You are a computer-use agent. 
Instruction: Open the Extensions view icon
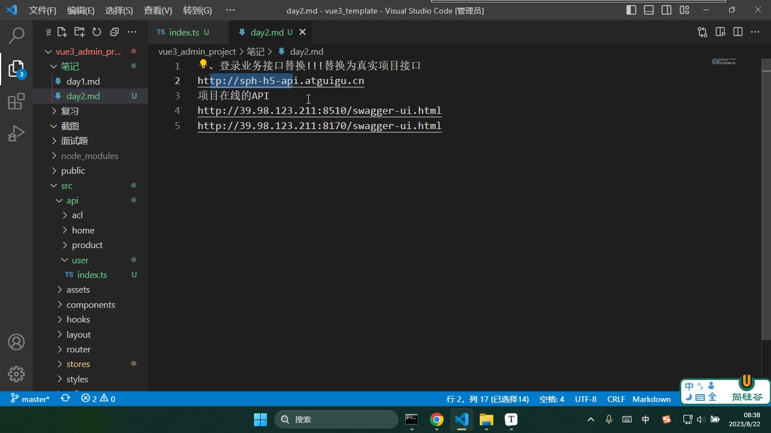(x=16, y=101)
